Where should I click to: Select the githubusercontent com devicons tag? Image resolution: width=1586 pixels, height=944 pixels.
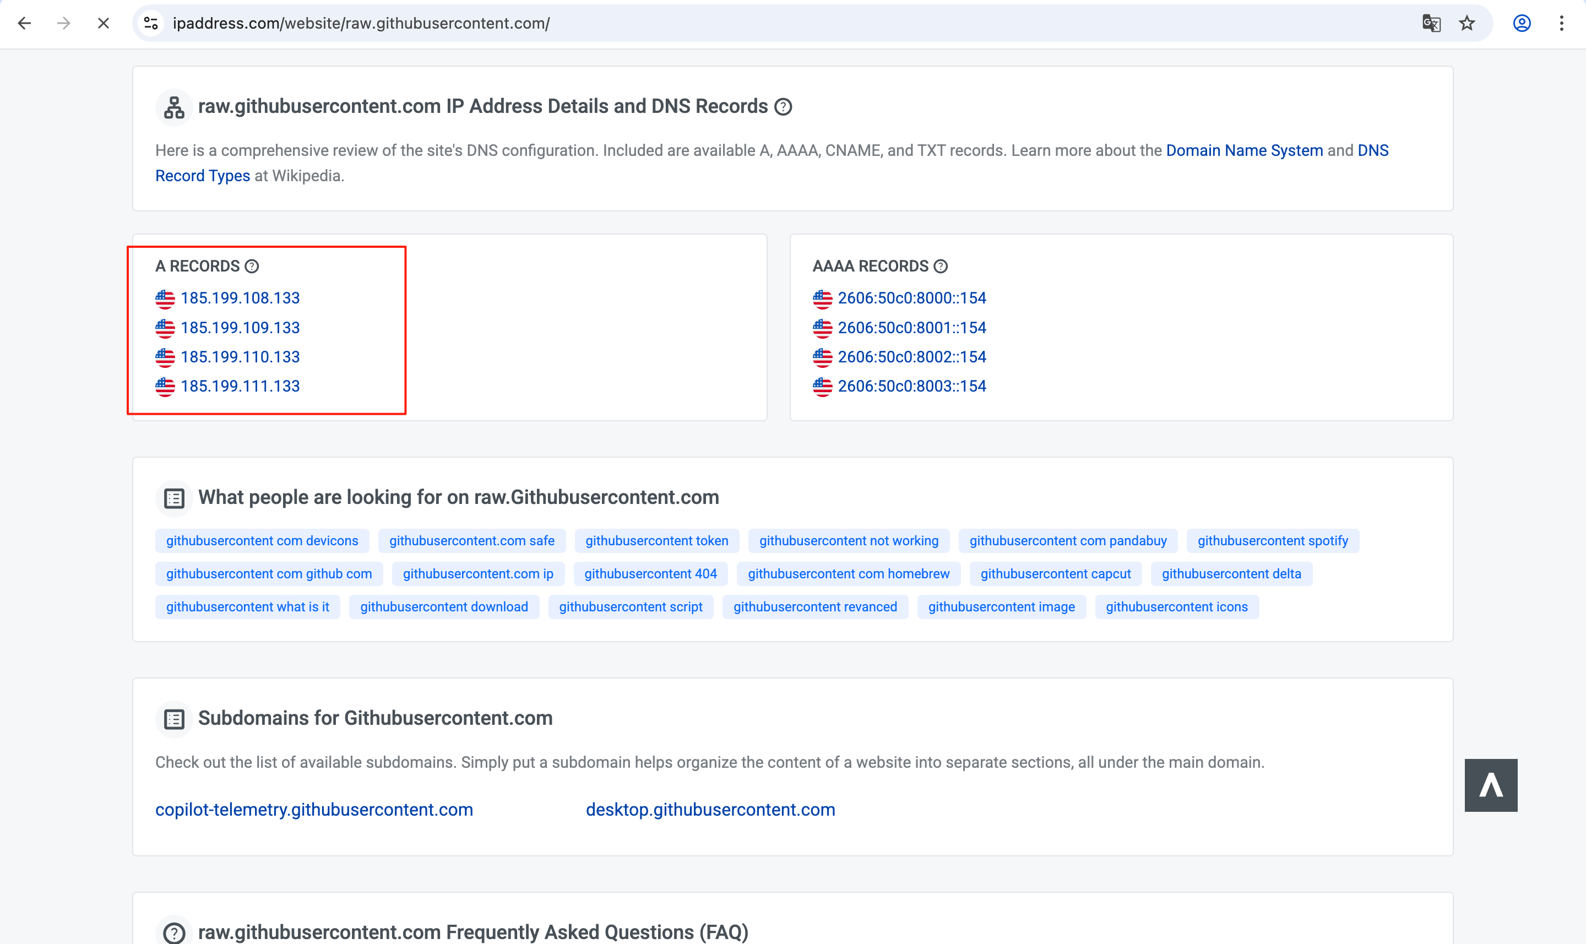click(x=262, y=541)
